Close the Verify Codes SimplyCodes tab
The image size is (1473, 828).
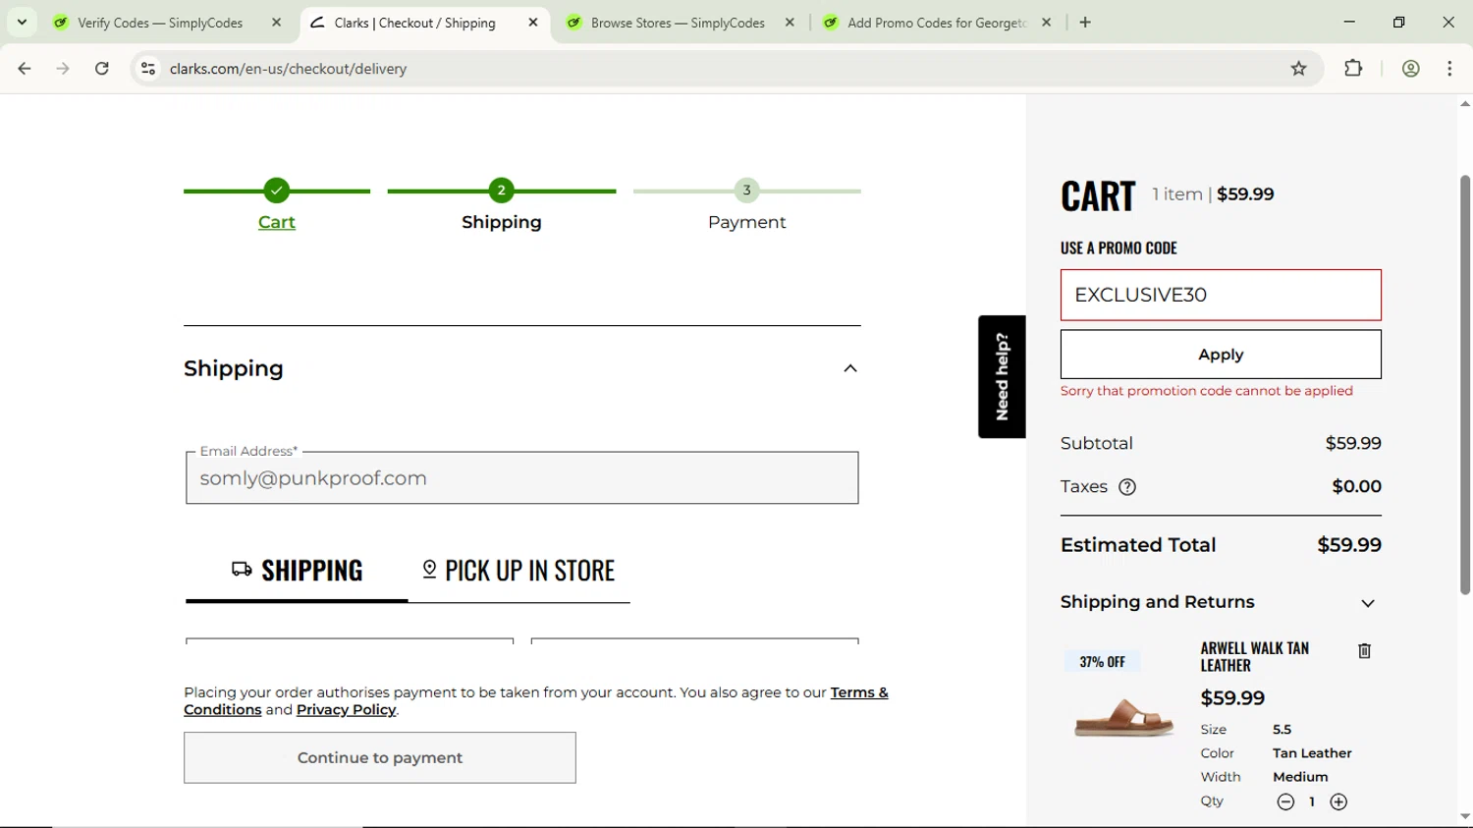pyautogui.click(x=277, y=23)
